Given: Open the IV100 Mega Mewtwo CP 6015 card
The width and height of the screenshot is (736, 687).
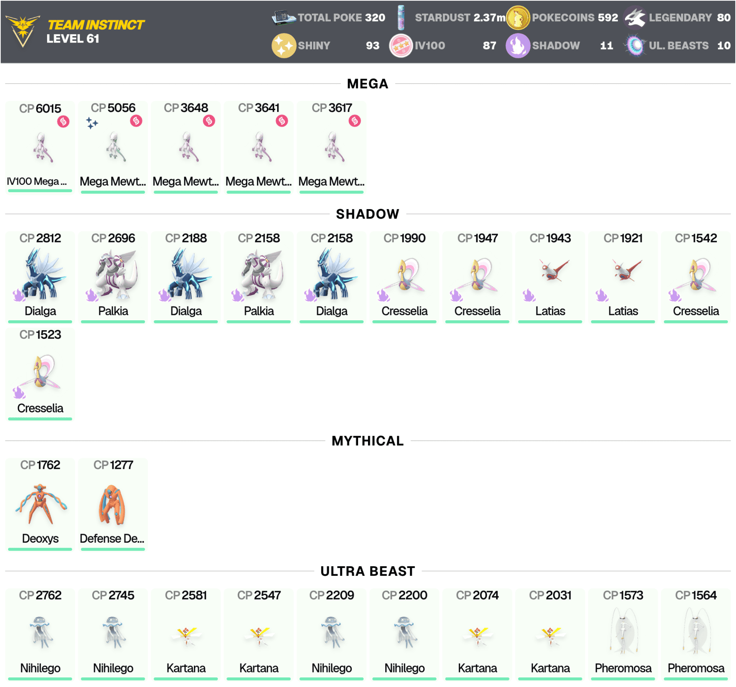Looking at the screenshot, I should click(40, 147).
